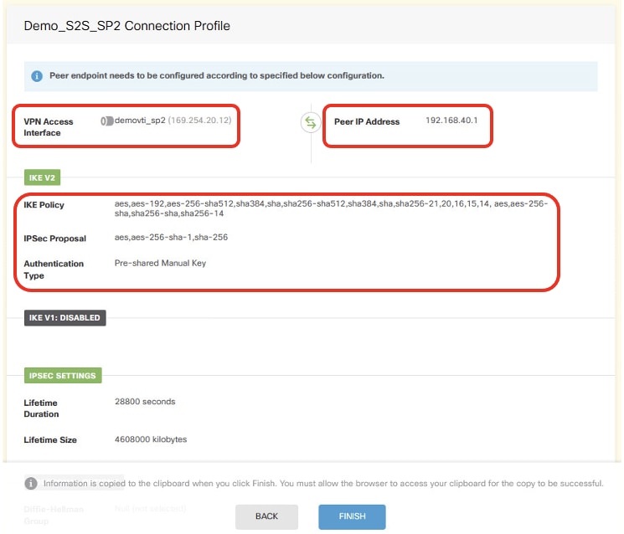Screen dimensions: 624x534
Task: Click the 169.254.20.12 address text
Action: 200,121
